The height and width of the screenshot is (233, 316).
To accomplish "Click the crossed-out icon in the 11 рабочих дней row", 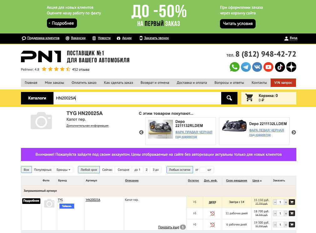I will pyautogui.click(x=212, y=214).
